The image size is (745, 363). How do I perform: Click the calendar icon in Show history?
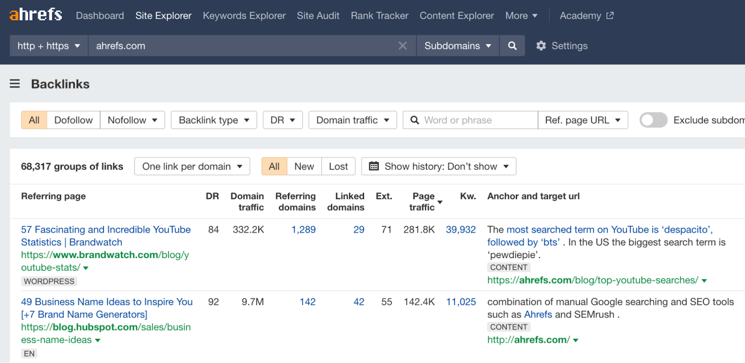coord(373,166)
